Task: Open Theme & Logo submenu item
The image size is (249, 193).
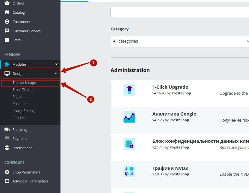Action: (24, 83)
